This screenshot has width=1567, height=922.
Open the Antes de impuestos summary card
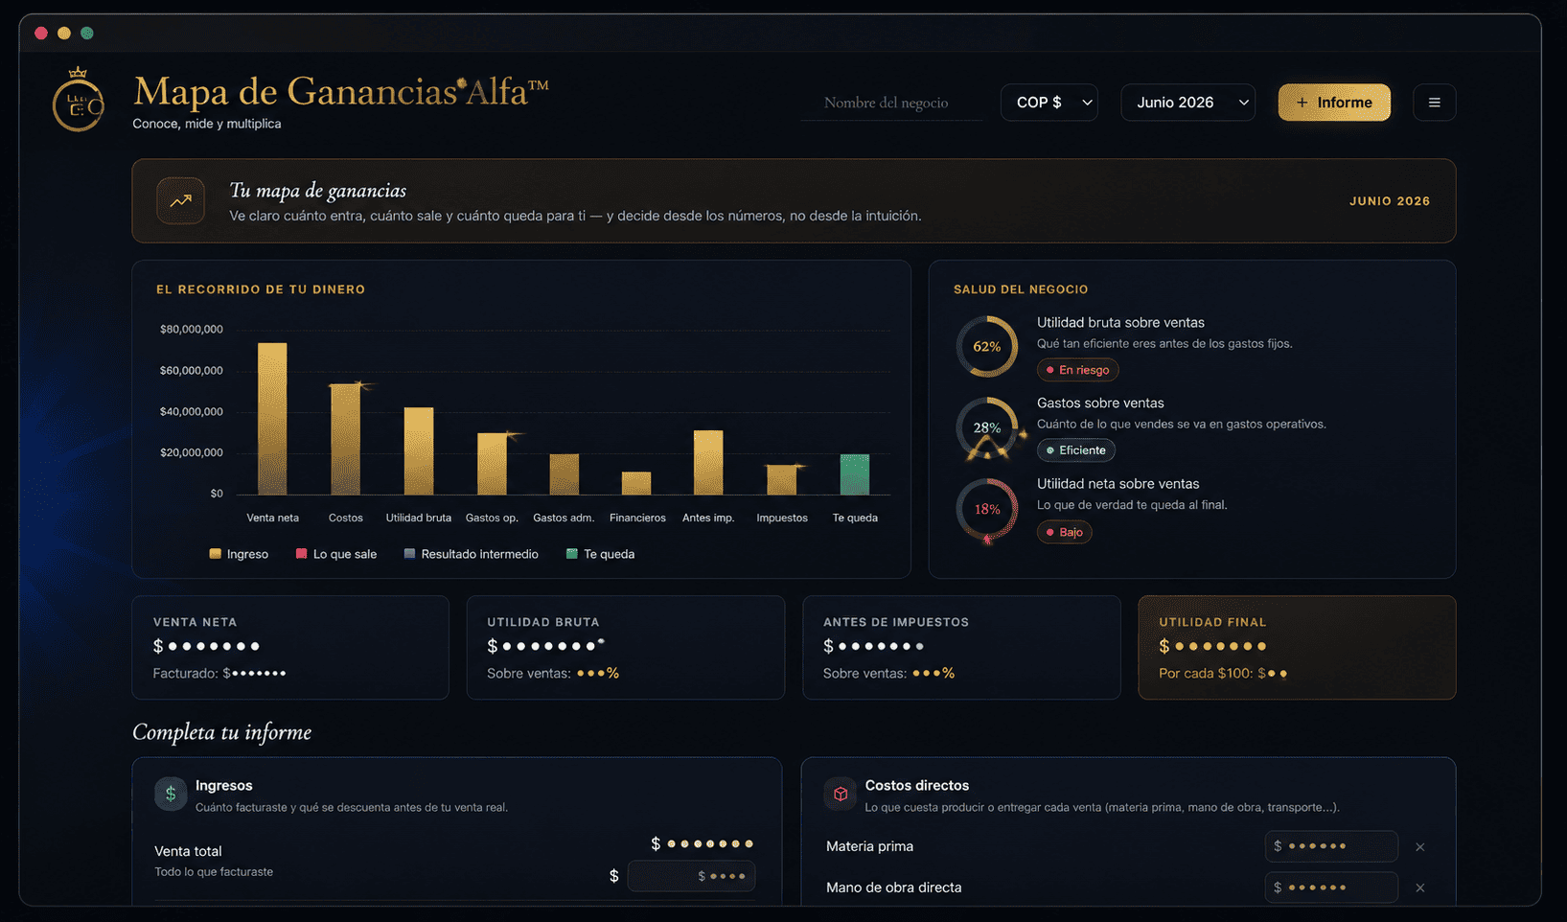pyautogui.click(x=961, y=648)
